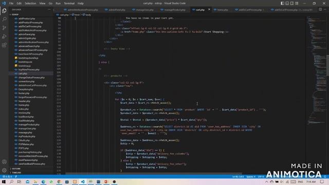
Task: Open manageProduct.php in explorer
Action: (29, 124)
